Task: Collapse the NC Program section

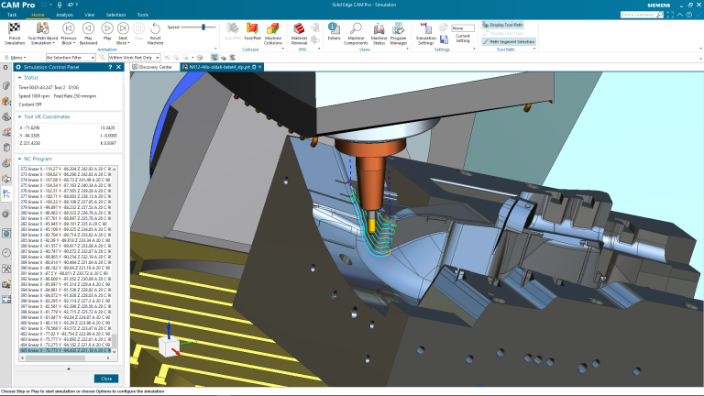Action: click(20, 159)
